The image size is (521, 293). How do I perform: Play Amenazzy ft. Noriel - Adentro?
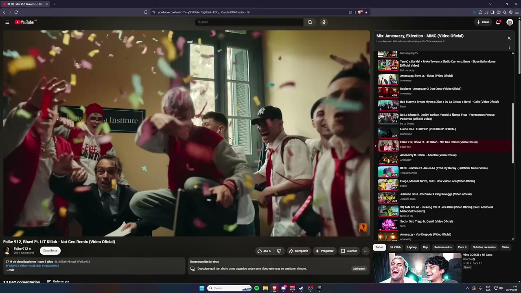(x=444, y=158)
